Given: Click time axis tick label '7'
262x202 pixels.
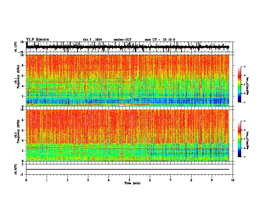Looking at the screenshot, I should coord(171,180).
